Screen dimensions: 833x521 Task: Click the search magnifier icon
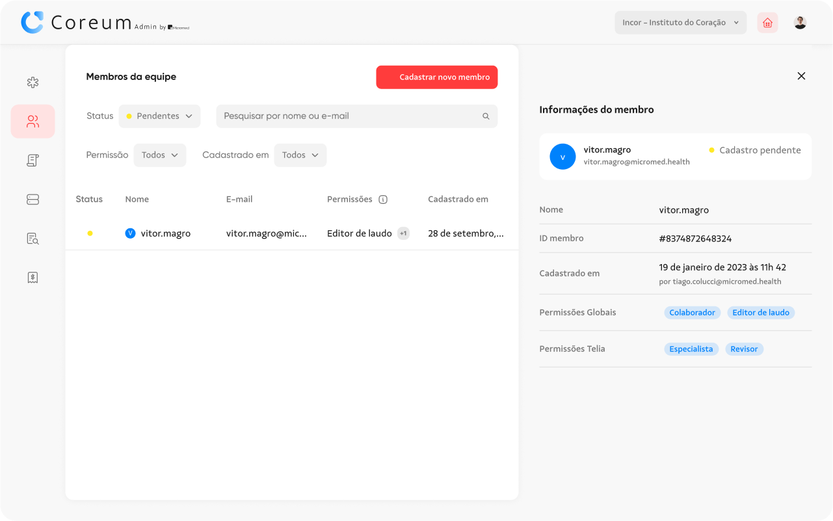click(486, 116)
